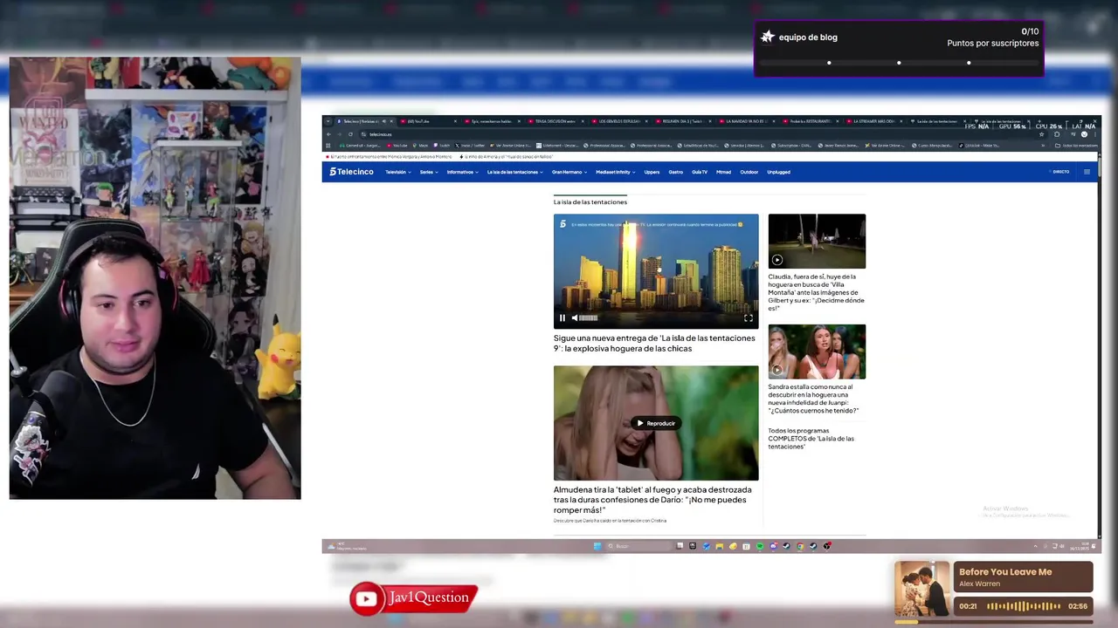Mute the video player speaker icon

click(574, 318)
